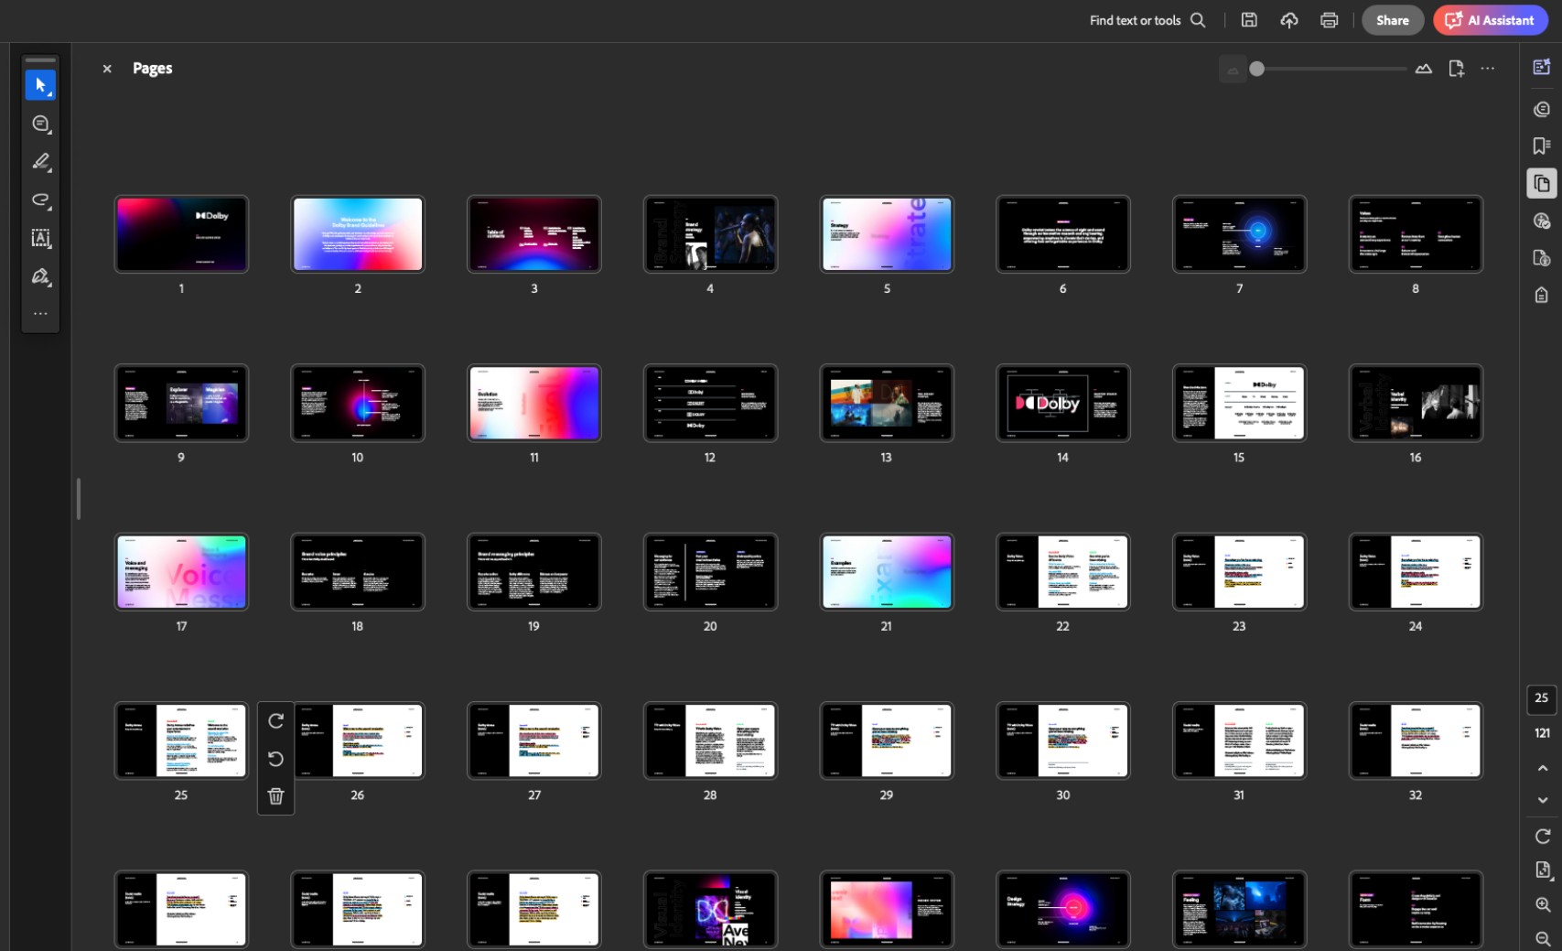1562x951 pixels.
Task: Delete page 25 with trash icon
Action: click(x=275, y=796)
